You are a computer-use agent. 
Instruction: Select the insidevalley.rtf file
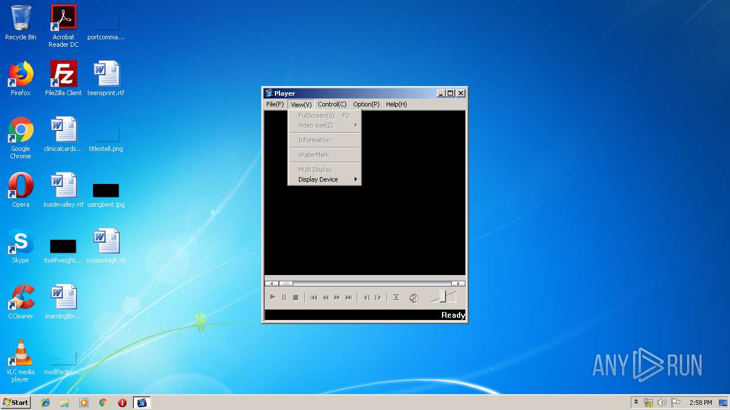pos(63,190)
